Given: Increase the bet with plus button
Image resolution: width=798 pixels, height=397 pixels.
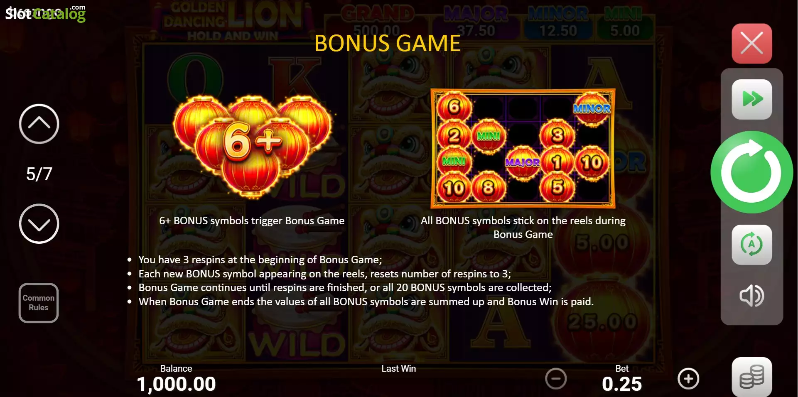Looking at the screenshot, I should (x=688, y=379).
